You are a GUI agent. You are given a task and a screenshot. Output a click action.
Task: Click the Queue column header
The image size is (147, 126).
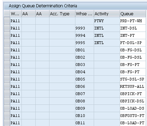pos(133,14)
